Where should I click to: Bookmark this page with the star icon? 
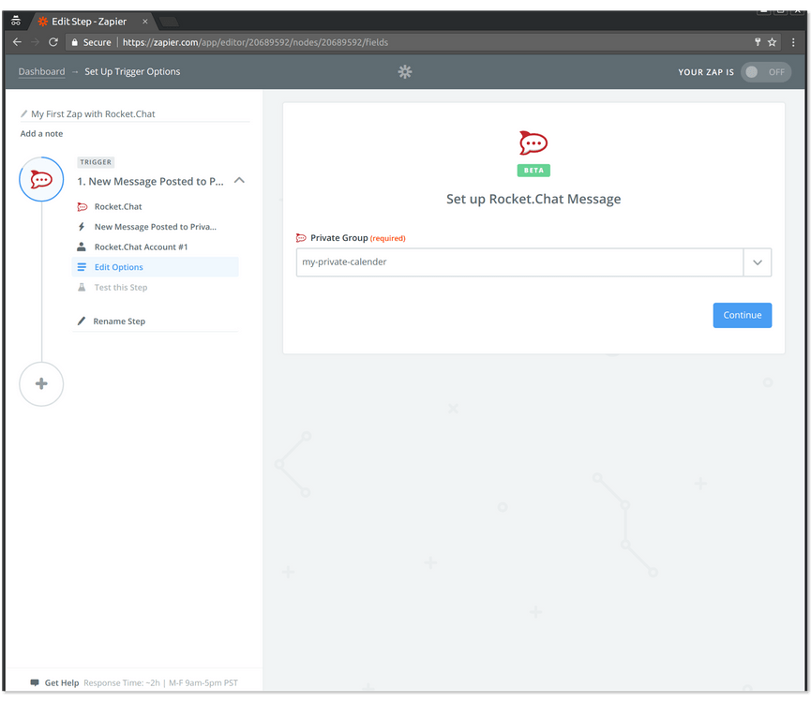(773, 42)
